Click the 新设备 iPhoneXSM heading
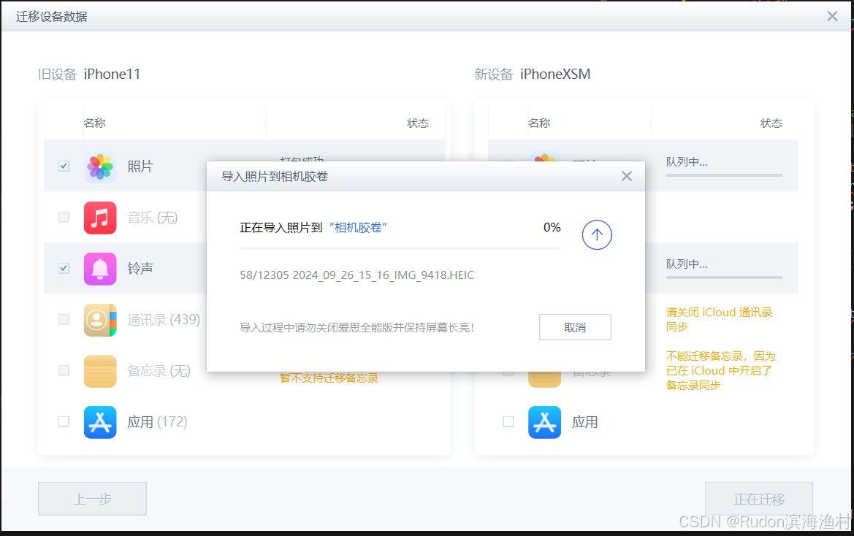Screen dimensions: 854x536 (532, 74)
